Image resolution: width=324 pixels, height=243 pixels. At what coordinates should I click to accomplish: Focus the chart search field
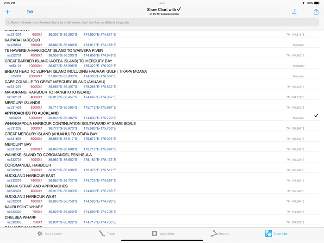(162, 22)
